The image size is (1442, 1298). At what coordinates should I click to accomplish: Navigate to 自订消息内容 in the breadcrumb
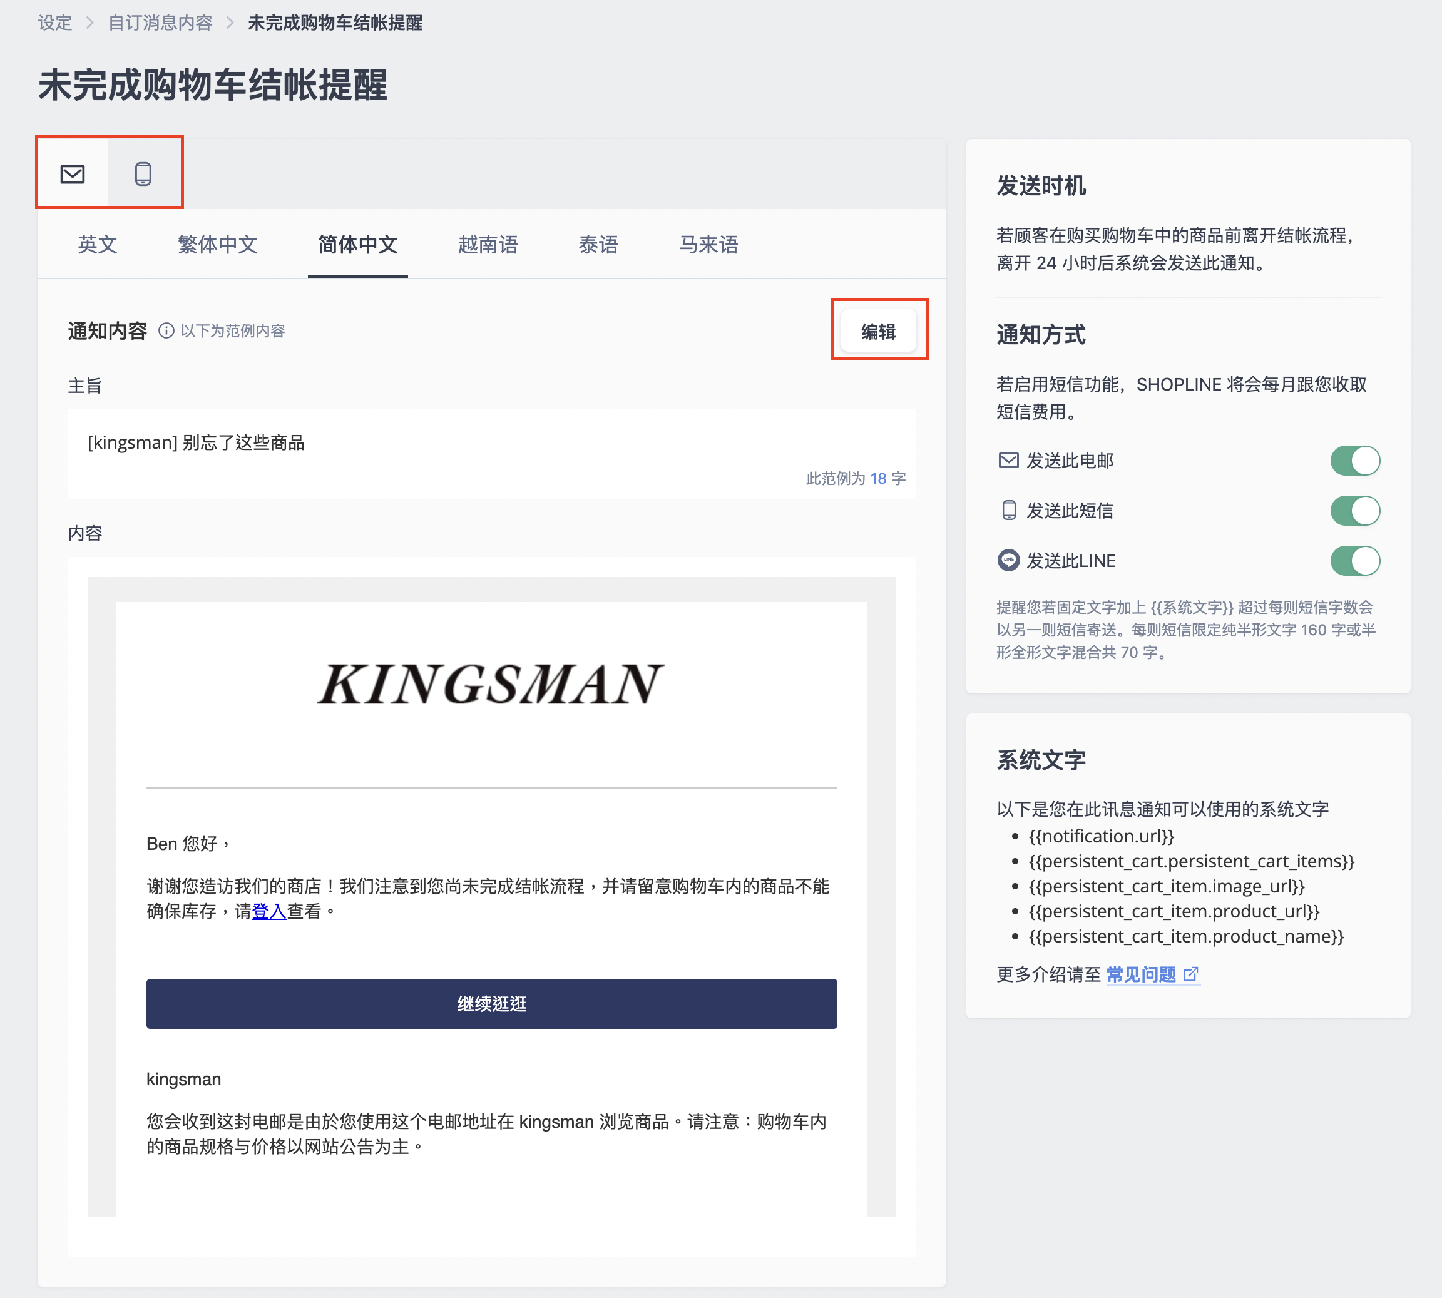pyautogui.click(x=160, y=23)
